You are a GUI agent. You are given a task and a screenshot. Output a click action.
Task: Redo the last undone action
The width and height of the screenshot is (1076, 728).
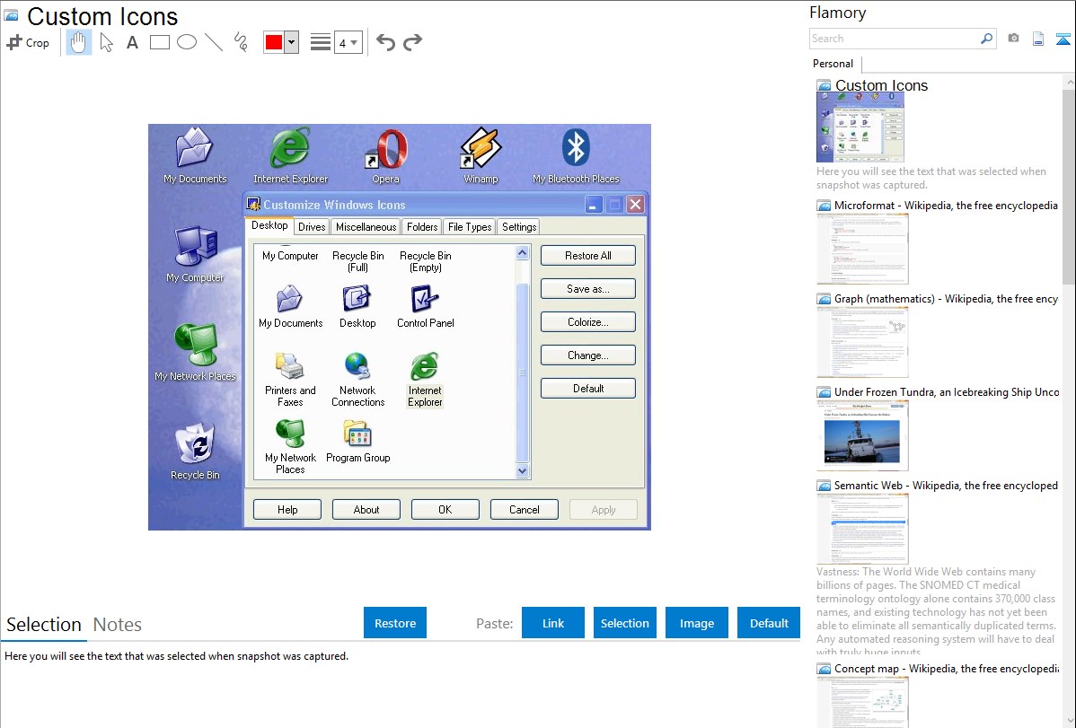(x=412, y=42)
